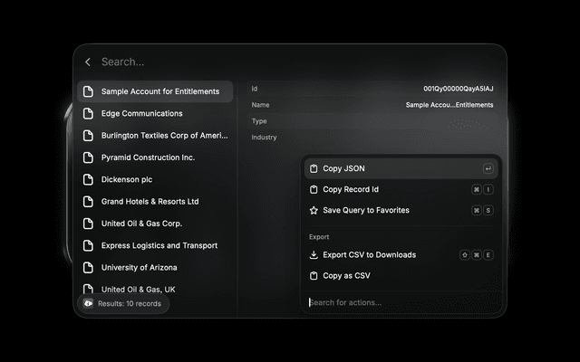
Task: Choose Export CSV to Downloads action
Action: pyautogui.click(x=401, y=255)
